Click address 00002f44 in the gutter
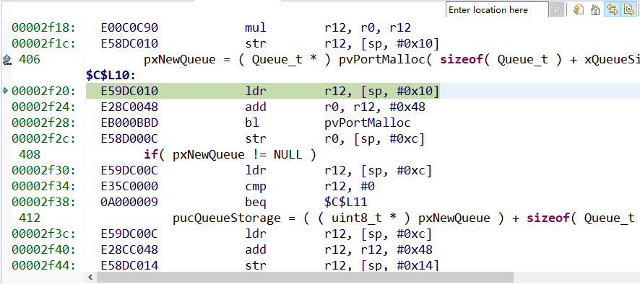This screenshot has height=284, width=640. tap(43, 265)
